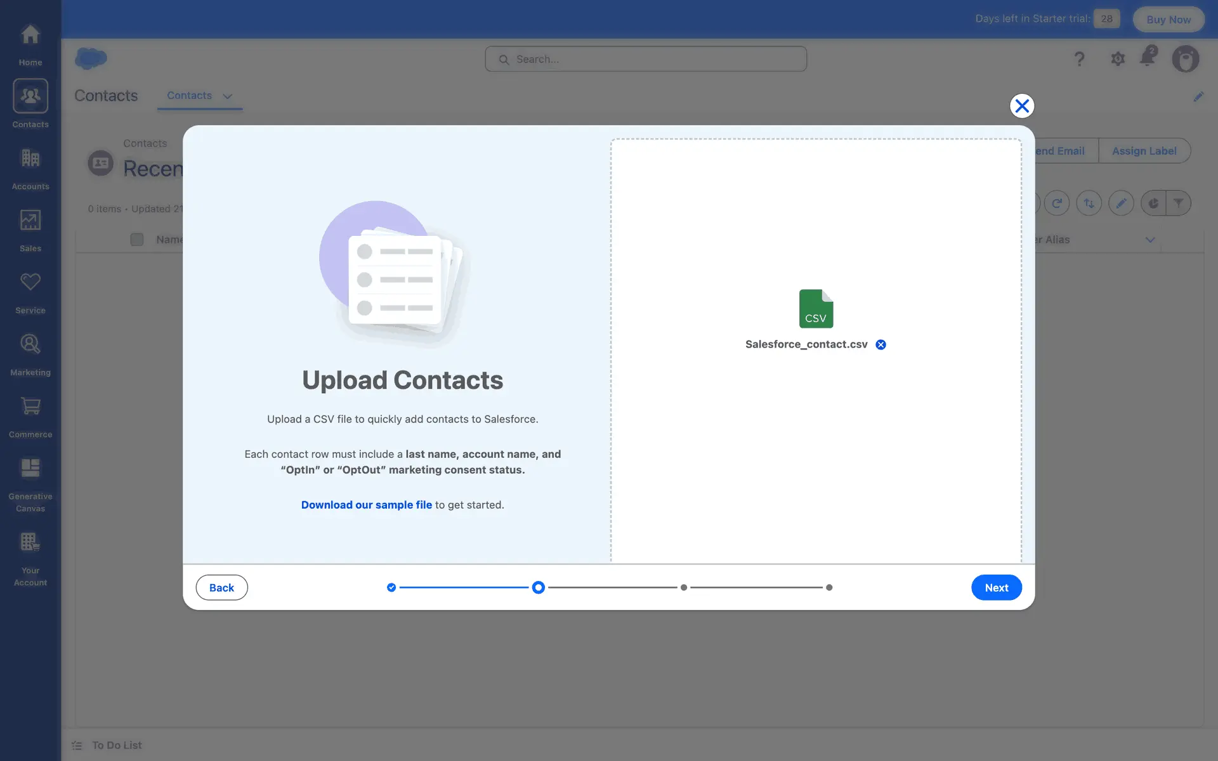Viewport: 1218px width, 761px height.
Task: Click the Back button
Action: pyautogui.click(x=221, y=587)
